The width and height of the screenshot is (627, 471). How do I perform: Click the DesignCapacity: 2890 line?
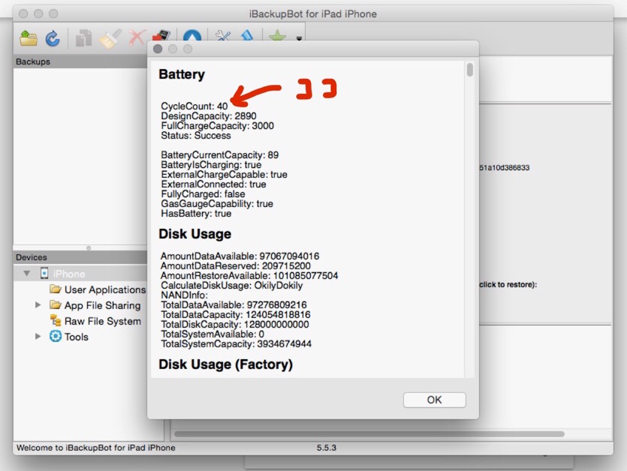209,115
